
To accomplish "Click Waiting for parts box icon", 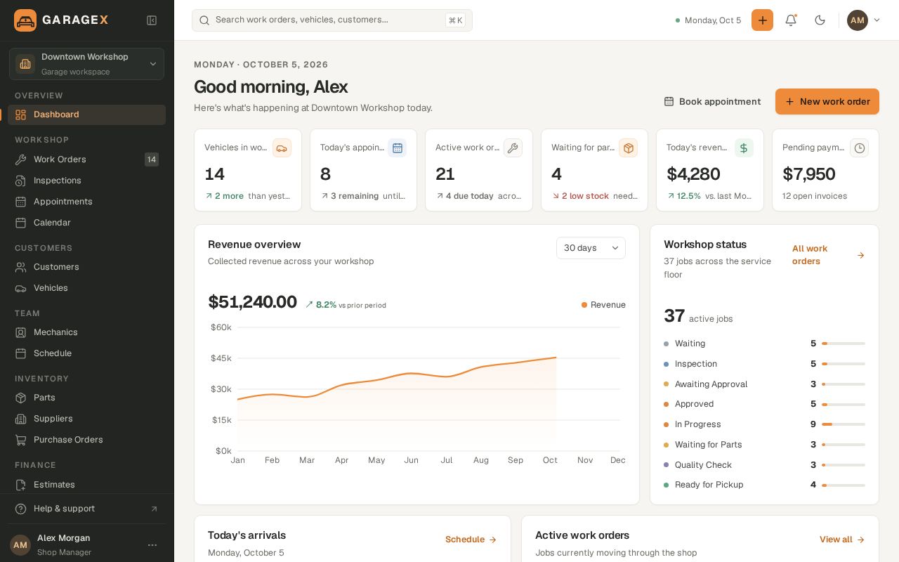I will pyautogui.click(x=629, y=148).
